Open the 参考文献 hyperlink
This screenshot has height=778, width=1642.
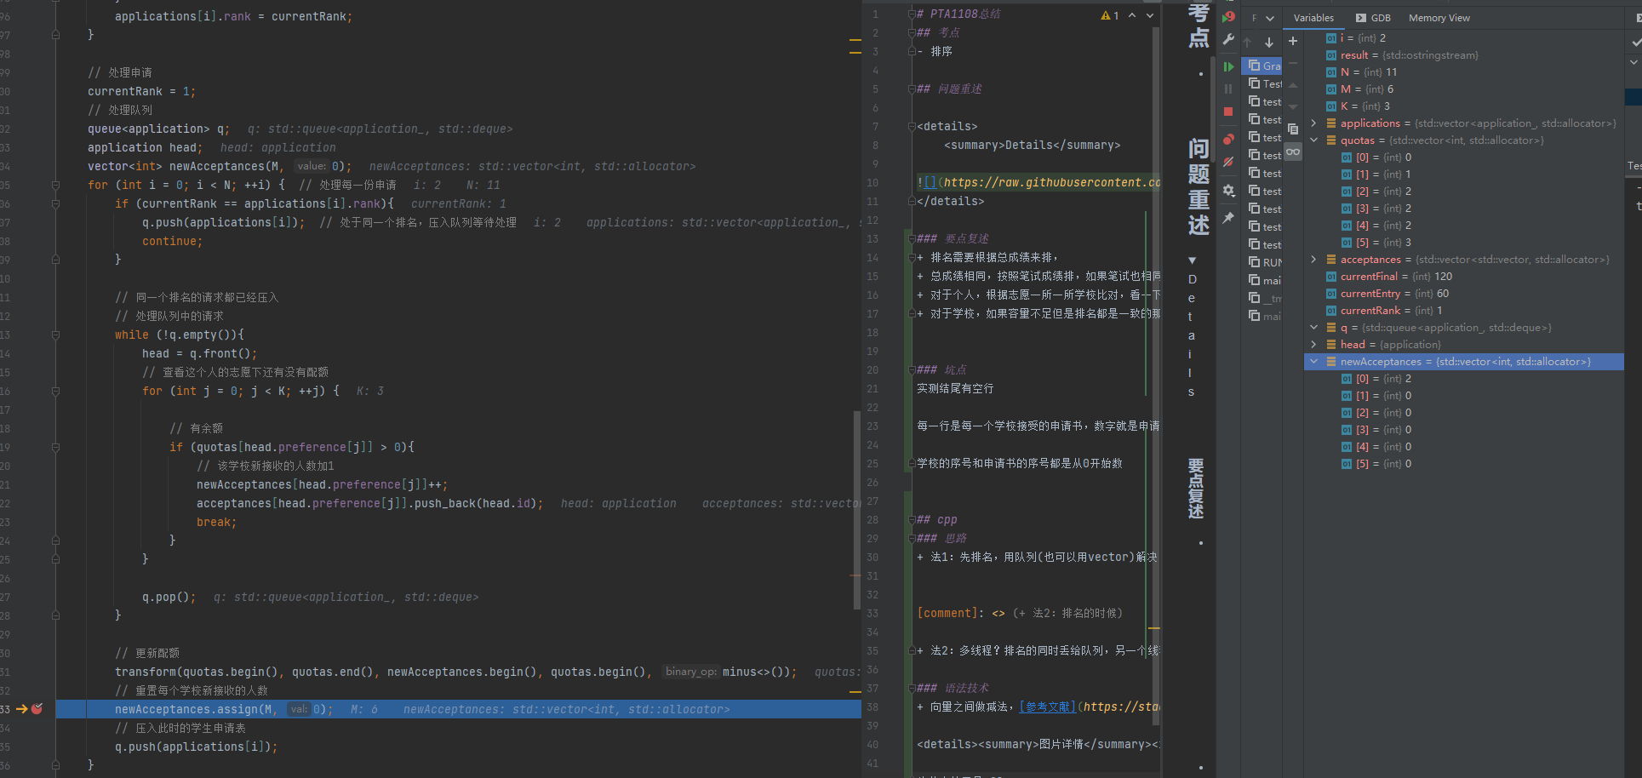point(1048,706)
